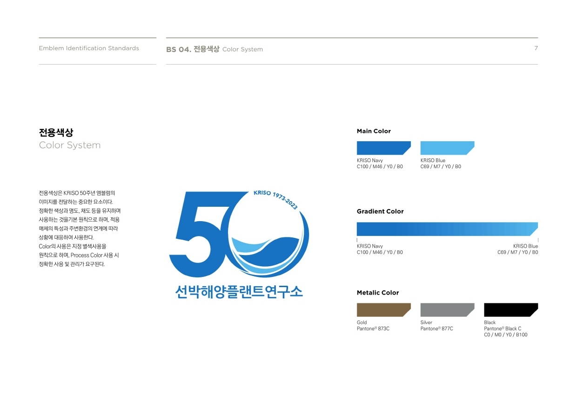577x407 pixels.
Task: Click the navy-to-blue gradient color bar
Action: tap(447, 229)
